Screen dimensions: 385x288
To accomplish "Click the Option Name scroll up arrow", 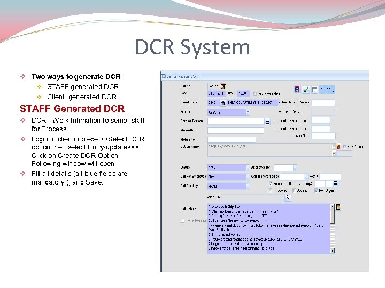I will tap(334, 147).
